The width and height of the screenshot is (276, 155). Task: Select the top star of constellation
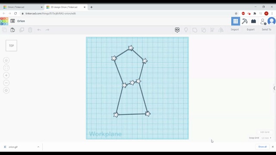click(x=131, y=48)
